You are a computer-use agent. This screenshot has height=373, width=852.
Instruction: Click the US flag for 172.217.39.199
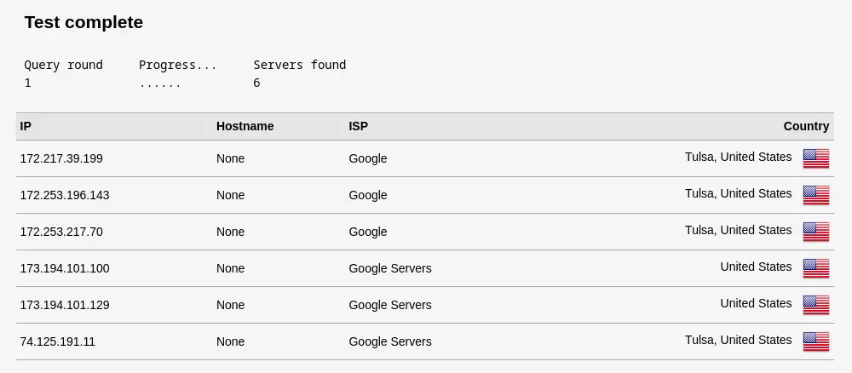[x=815, y=158]
